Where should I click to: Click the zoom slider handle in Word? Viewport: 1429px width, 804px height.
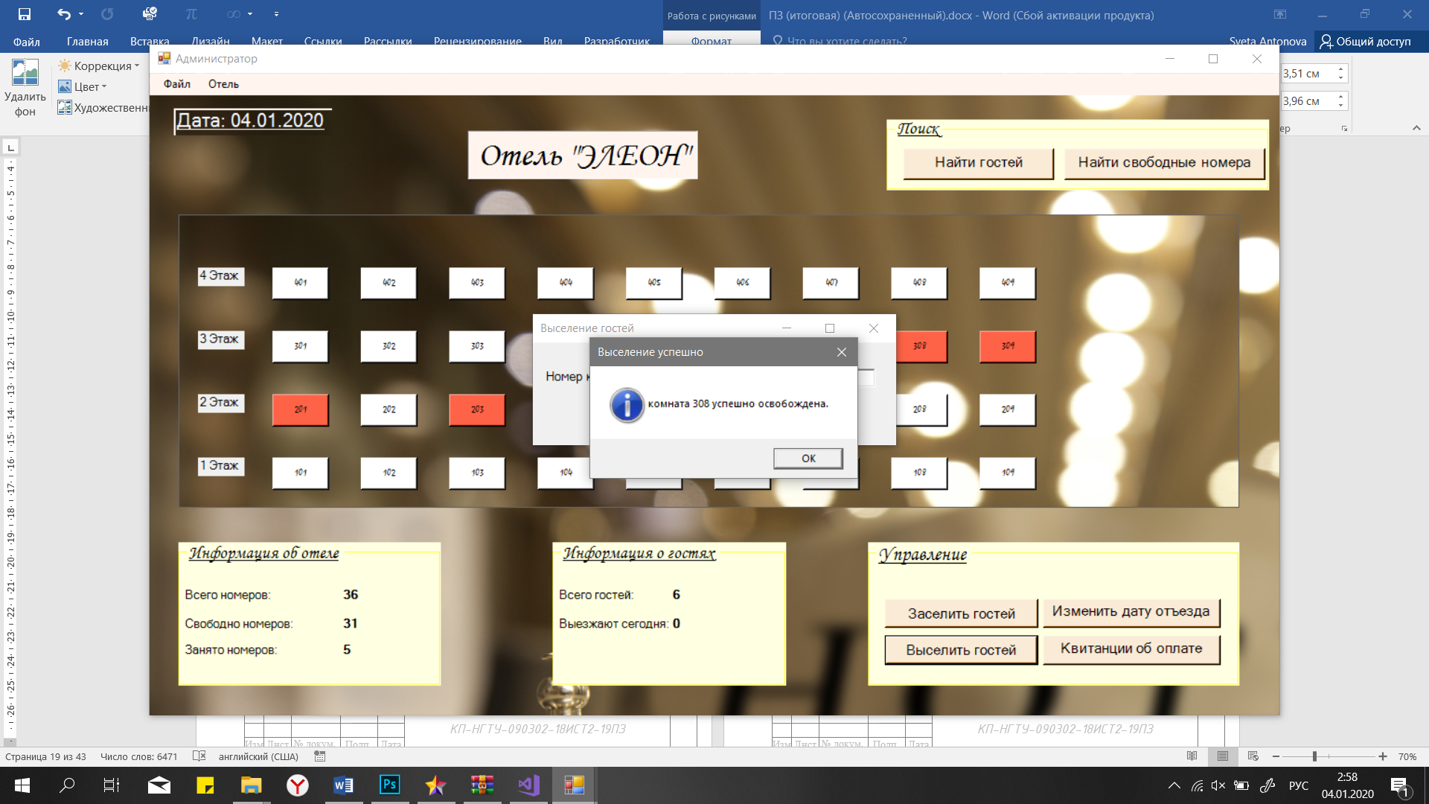click(1314, 756)
